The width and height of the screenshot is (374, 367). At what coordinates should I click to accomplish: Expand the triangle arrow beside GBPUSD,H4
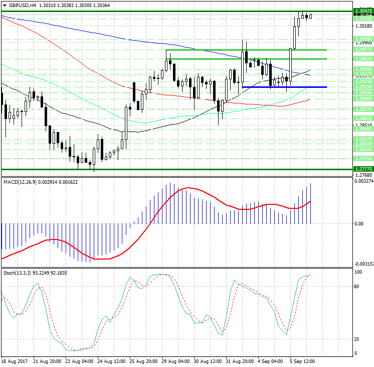[5, 5]
